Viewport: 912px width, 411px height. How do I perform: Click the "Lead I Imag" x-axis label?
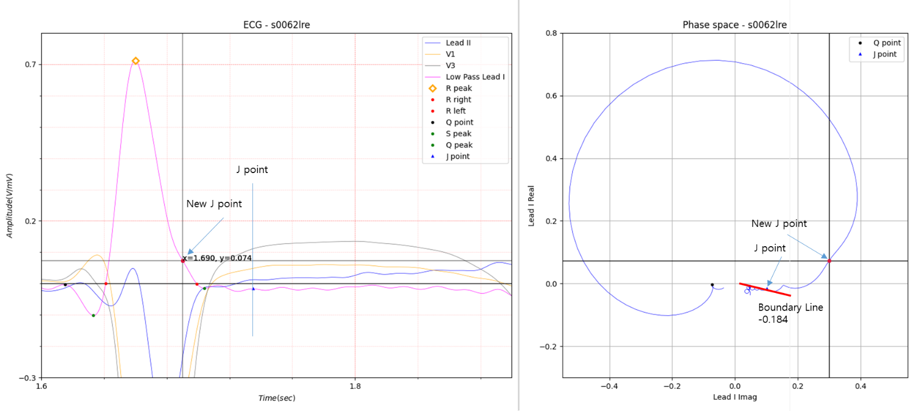[735, 398]
